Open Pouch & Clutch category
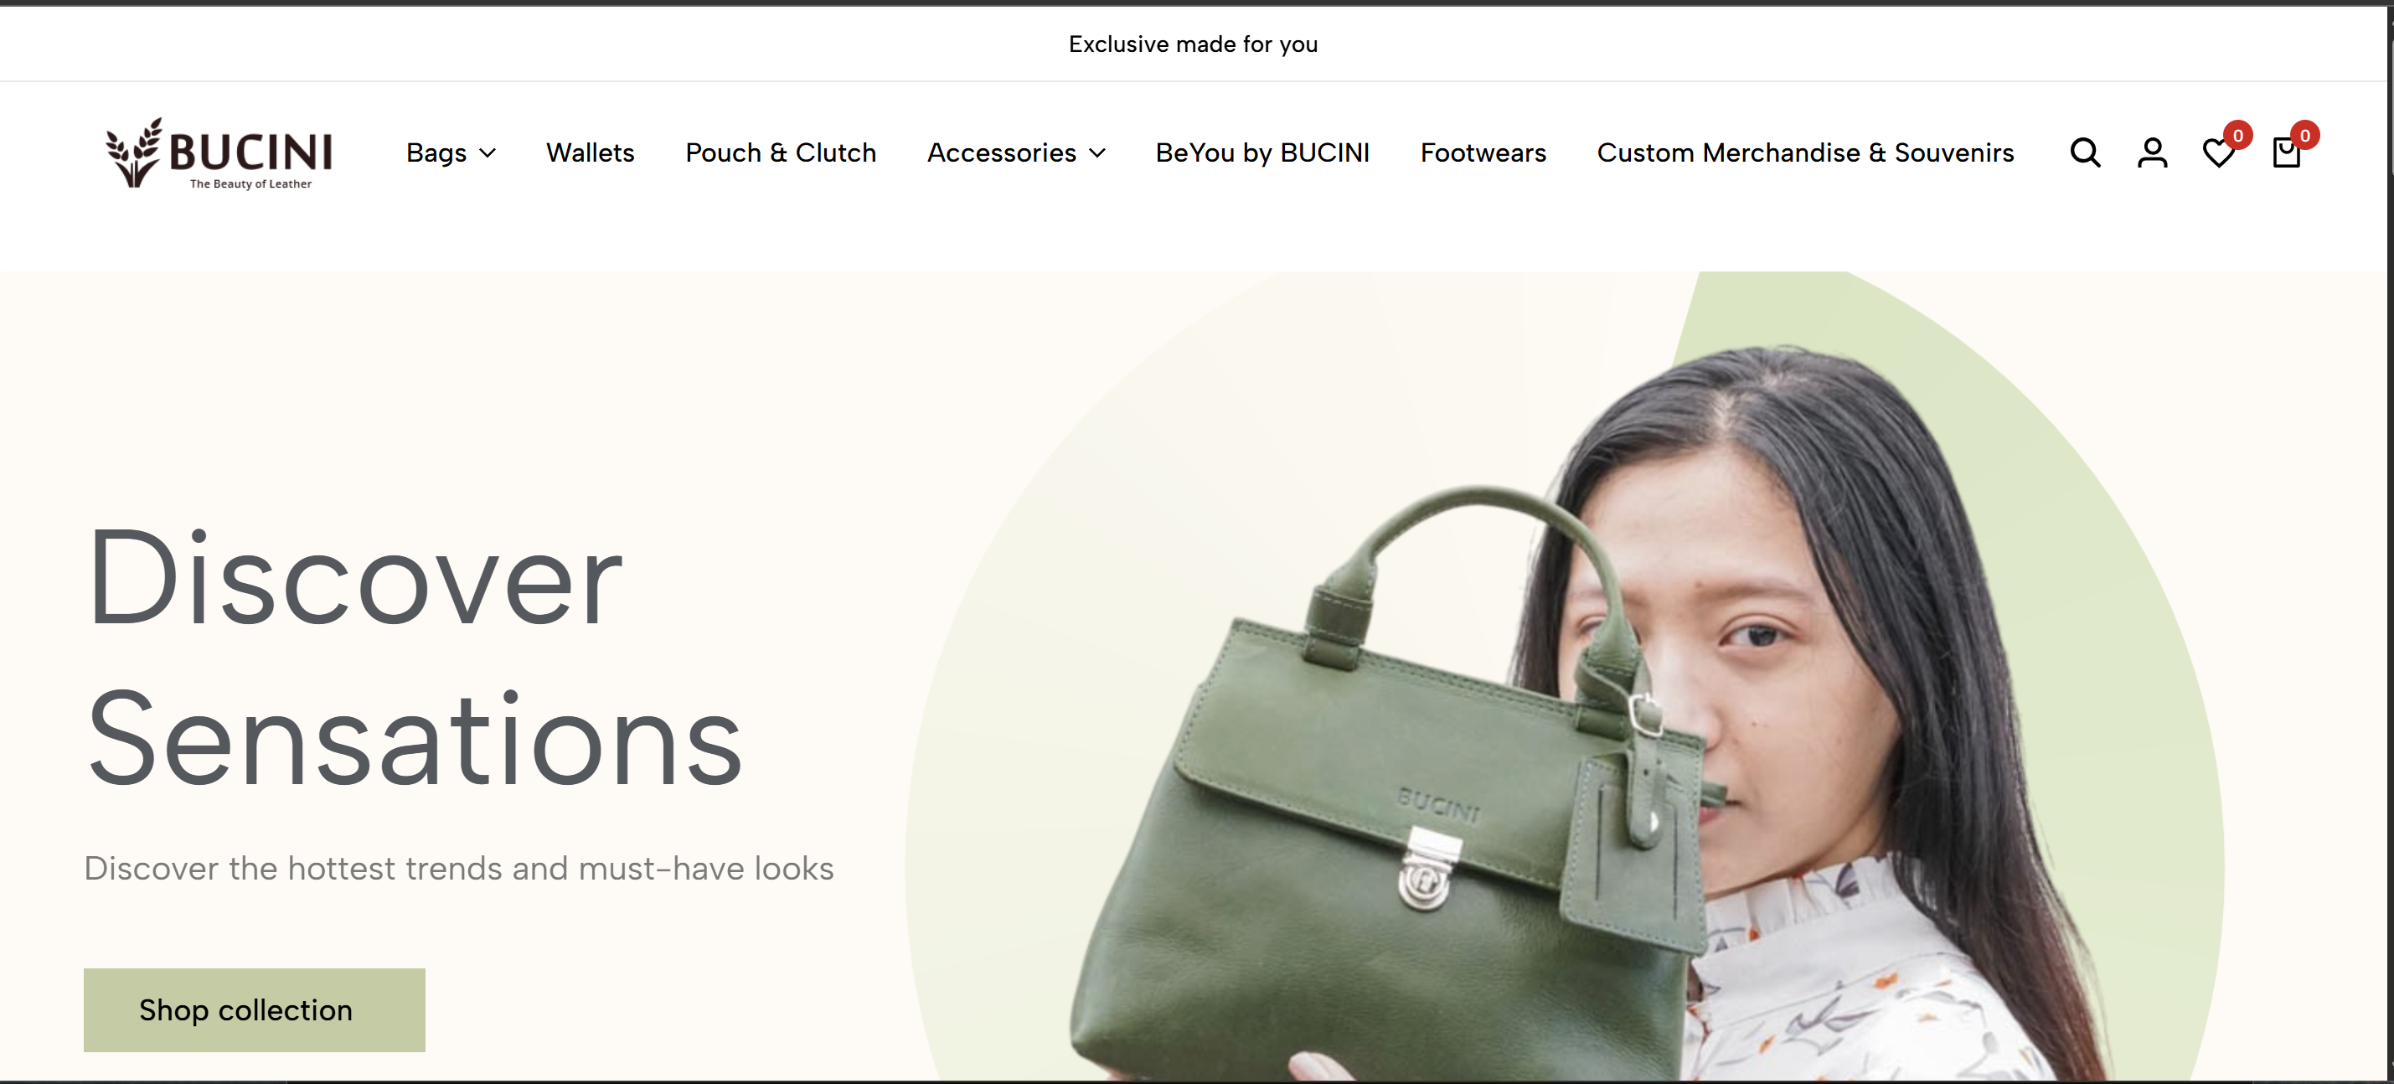The width and height of the screenshot is (2394, 1084). (x=781, y=152)
